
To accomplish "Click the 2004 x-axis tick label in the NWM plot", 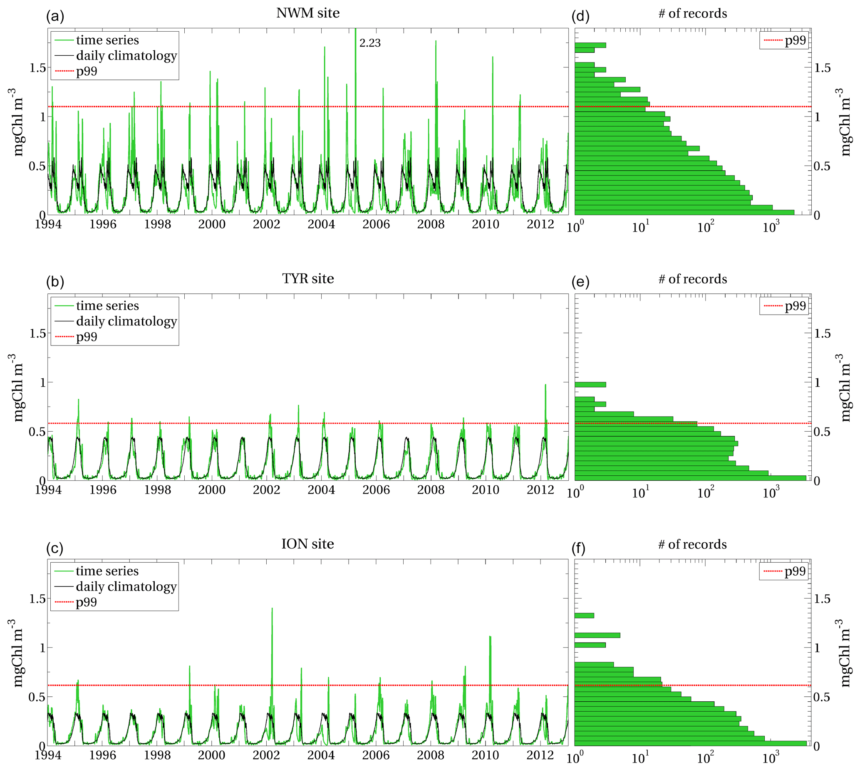I will tap(321, 225).
